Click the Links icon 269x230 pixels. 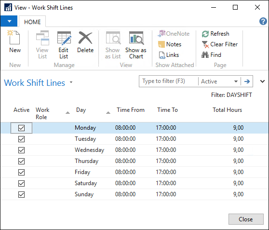click(161, 55)
